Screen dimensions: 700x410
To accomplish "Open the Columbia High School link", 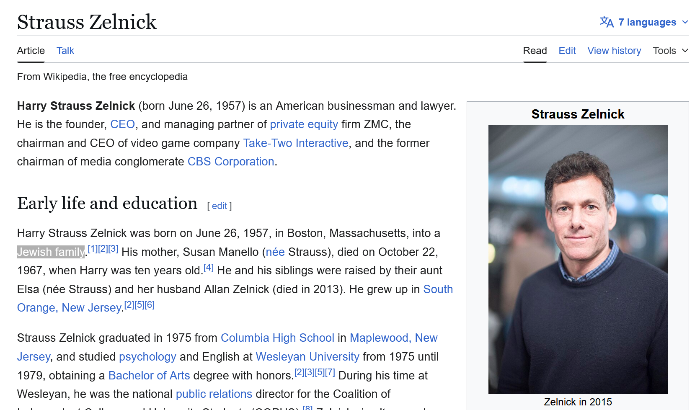I will pos(277,338).
